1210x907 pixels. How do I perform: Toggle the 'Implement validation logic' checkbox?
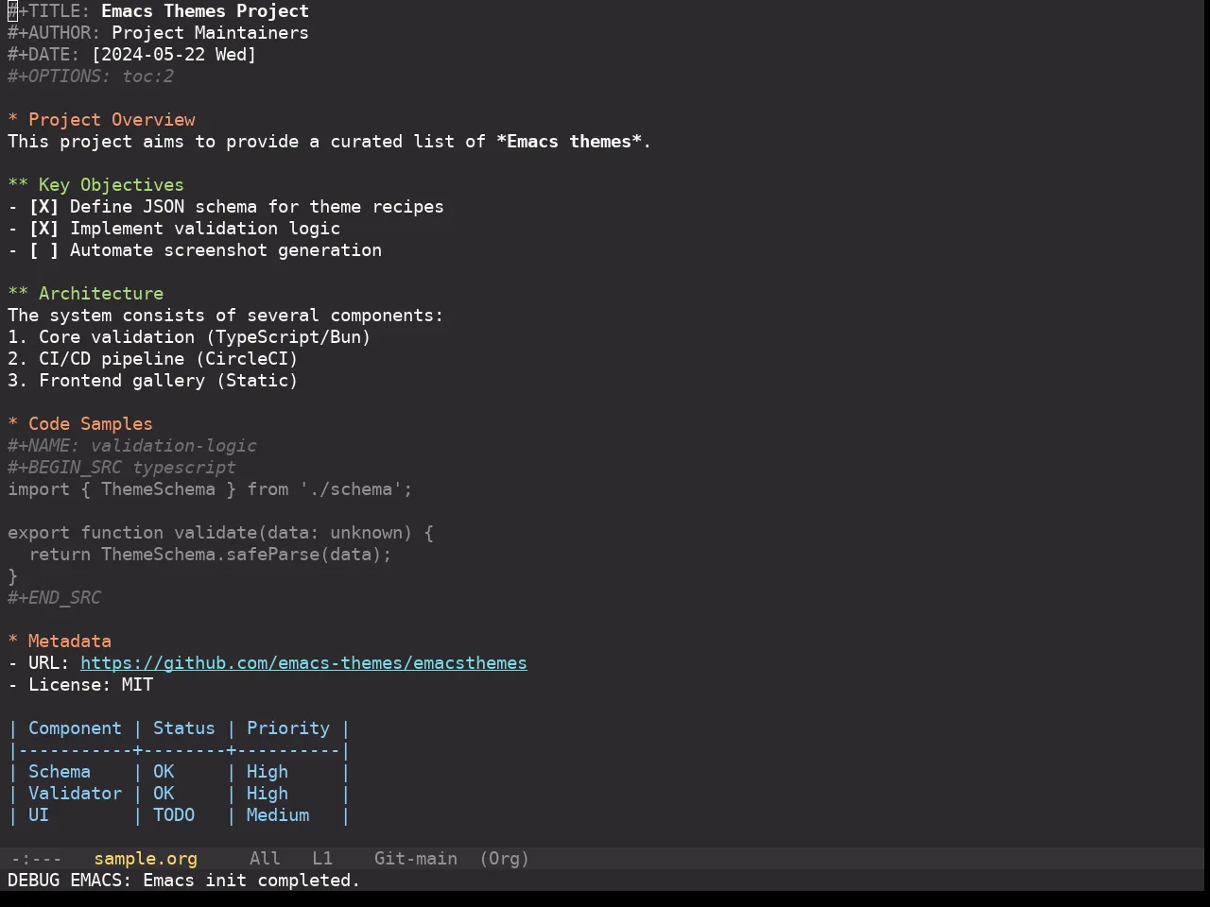click(43, 229)
